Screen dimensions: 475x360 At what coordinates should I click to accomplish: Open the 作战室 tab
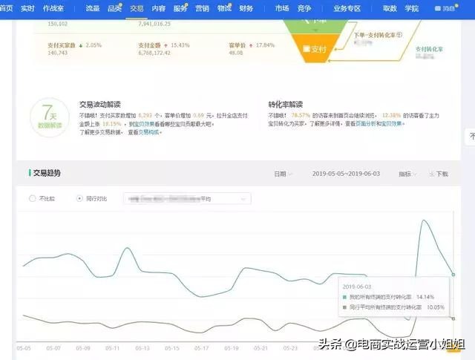53,8
